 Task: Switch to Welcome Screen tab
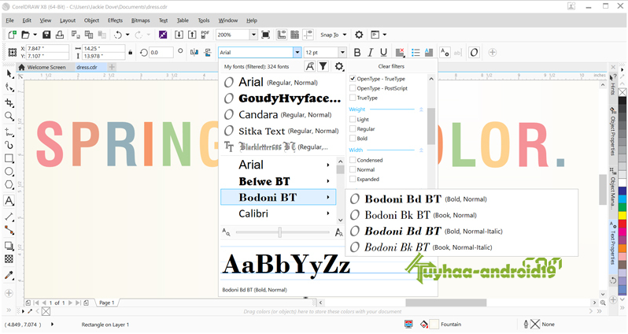pyautogui.click(x=42, y=68)
